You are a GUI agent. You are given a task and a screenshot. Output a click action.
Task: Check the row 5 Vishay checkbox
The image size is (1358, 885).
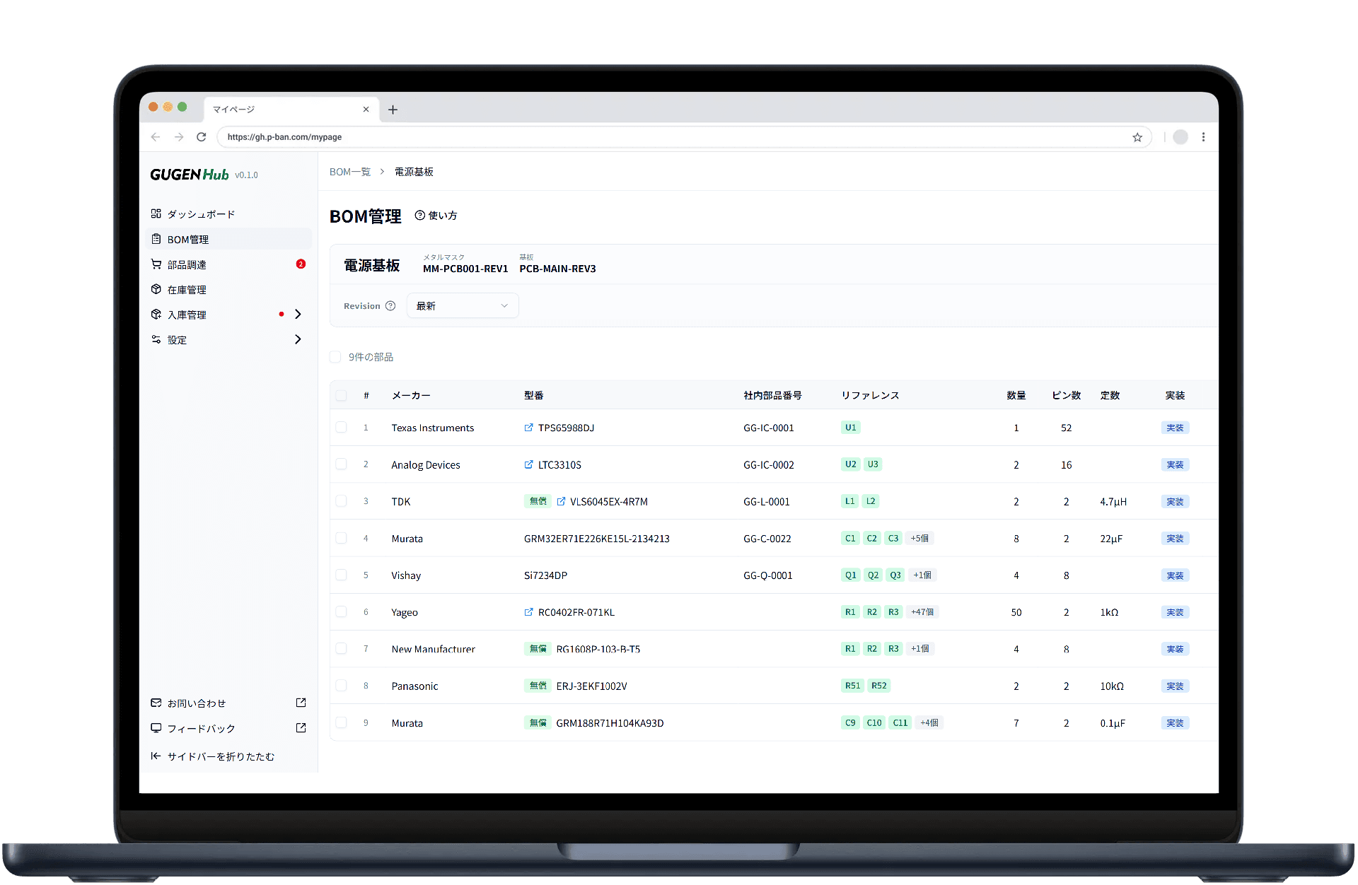[342, 575]
